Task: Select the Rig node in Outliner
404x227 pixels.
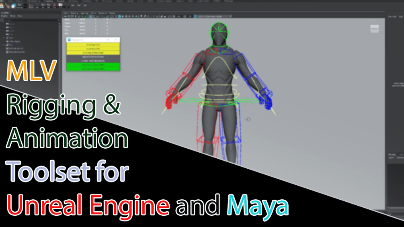Action: tap(10, 45)
